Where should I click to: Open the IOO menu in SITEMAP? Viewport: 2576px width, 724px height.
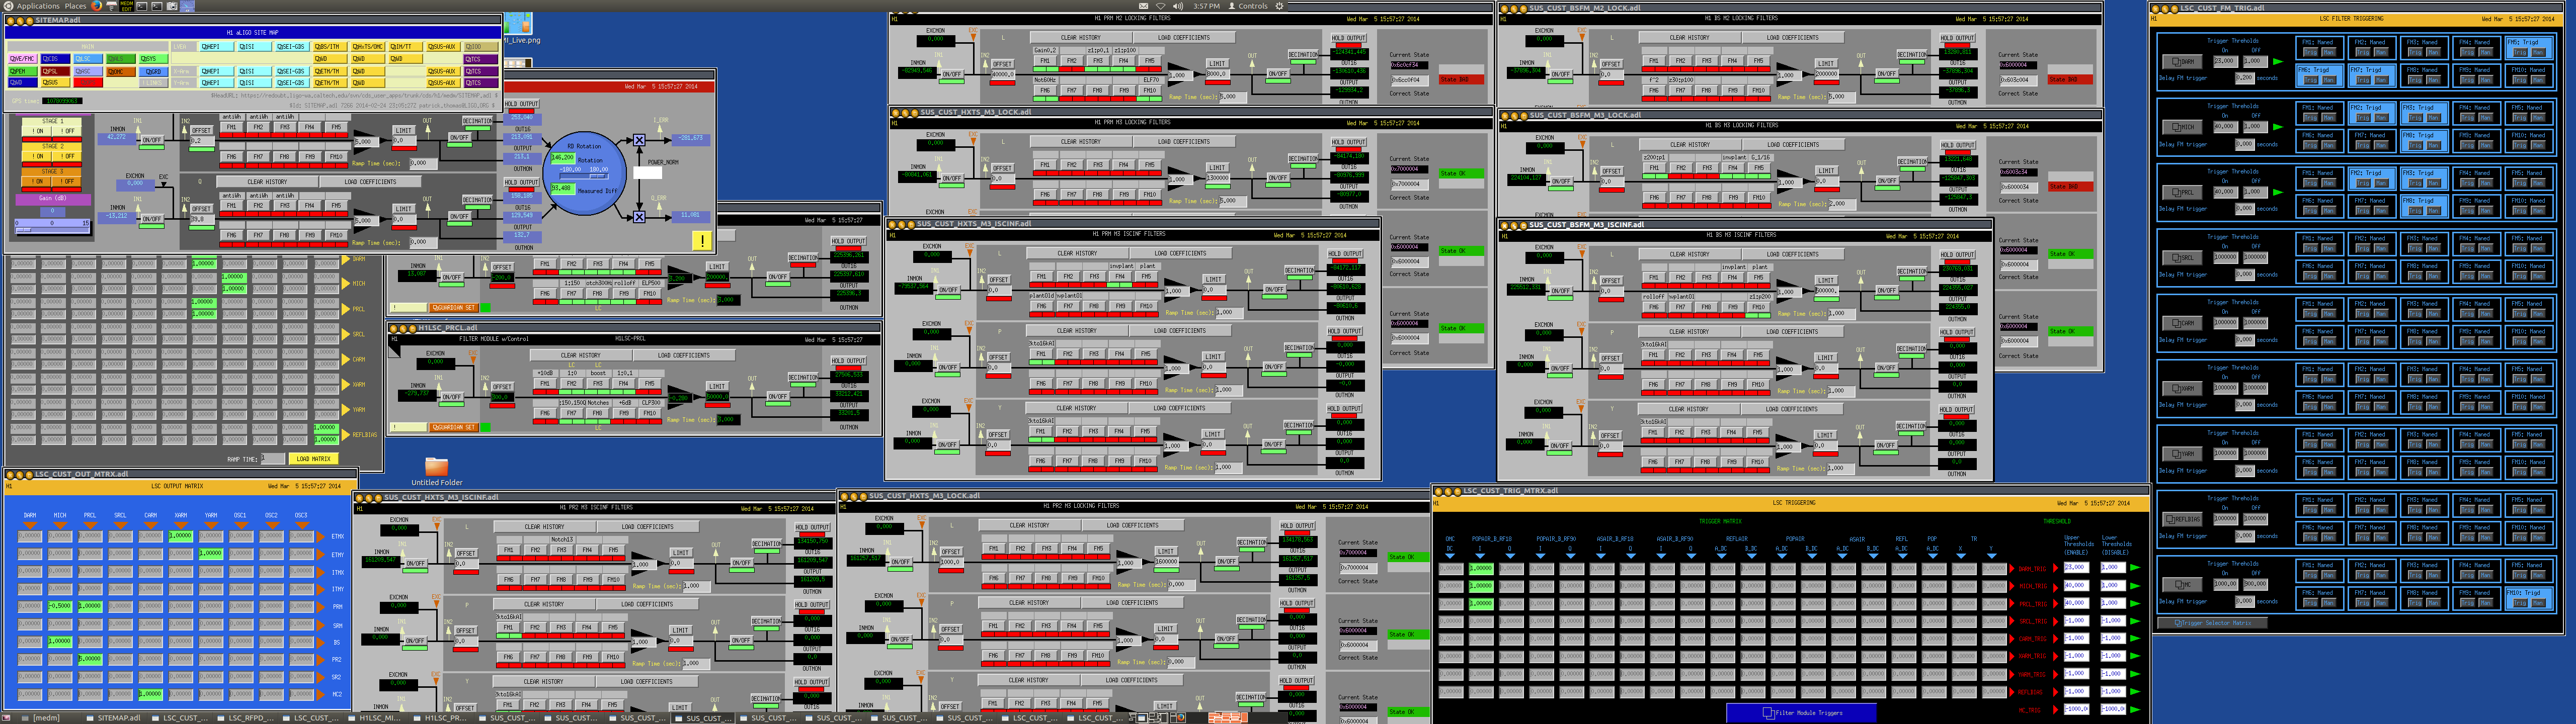pos(481,46)
